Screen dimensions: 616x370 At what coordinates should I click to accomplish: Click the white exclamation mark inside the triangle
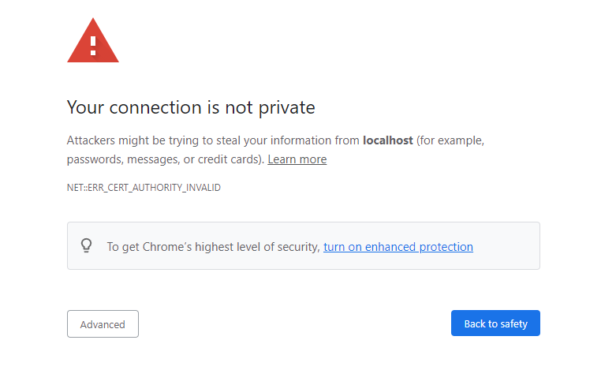tap(93, 46)
